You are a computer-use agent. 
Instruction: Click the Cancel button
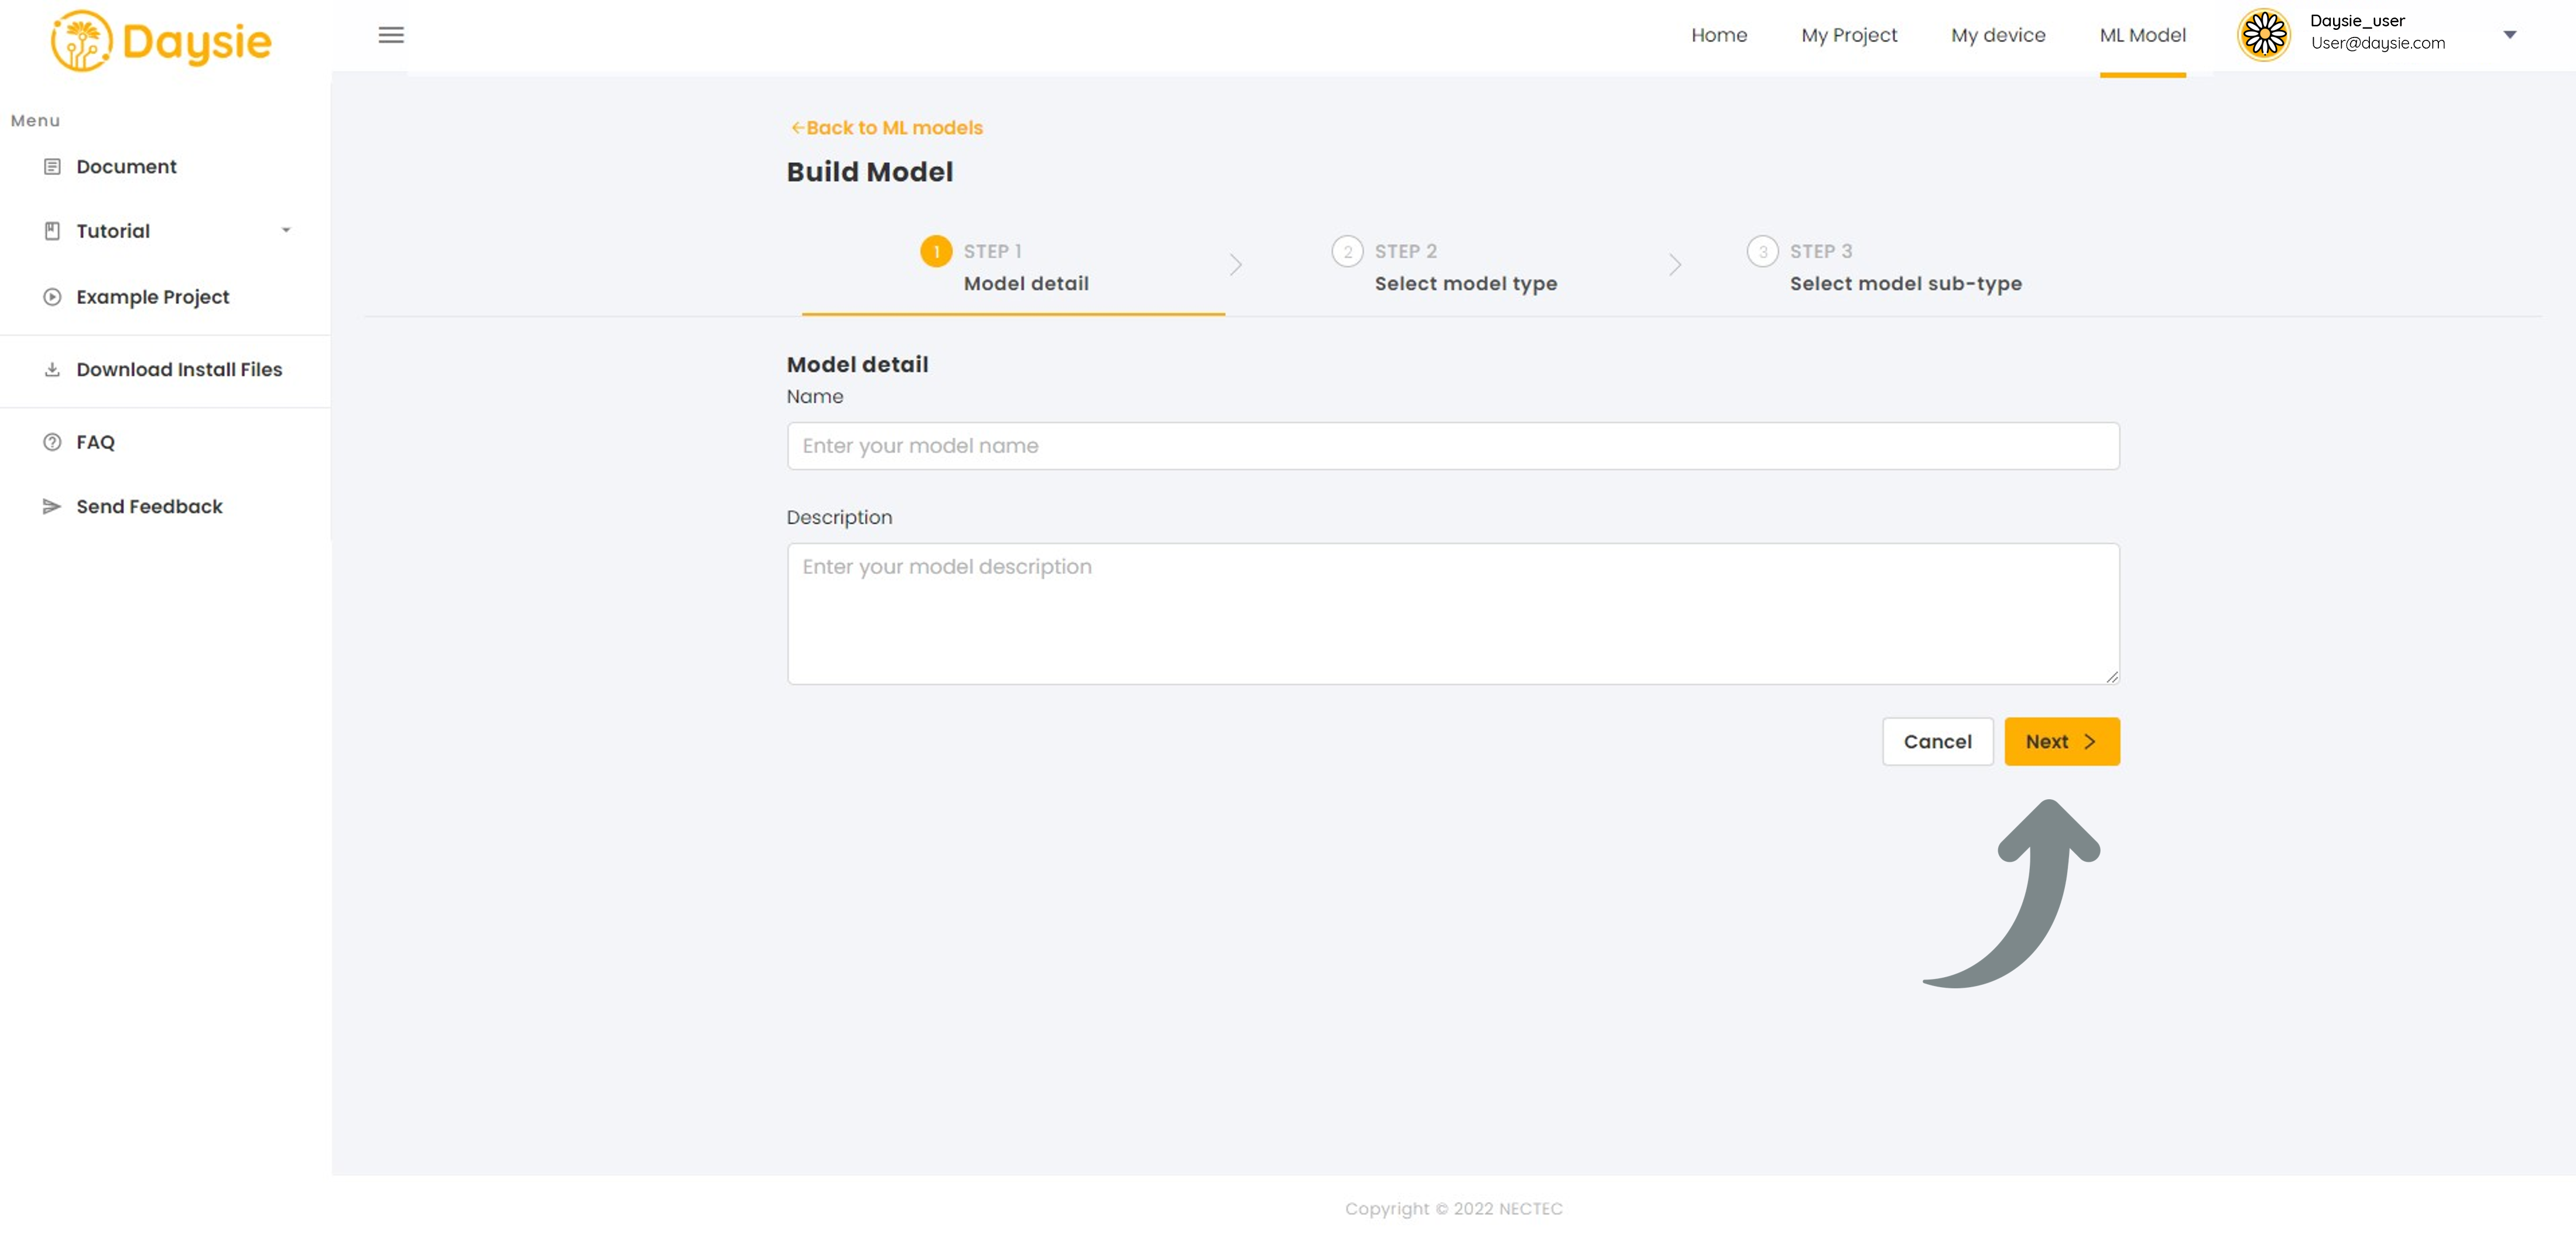[x=1937, y=741]
